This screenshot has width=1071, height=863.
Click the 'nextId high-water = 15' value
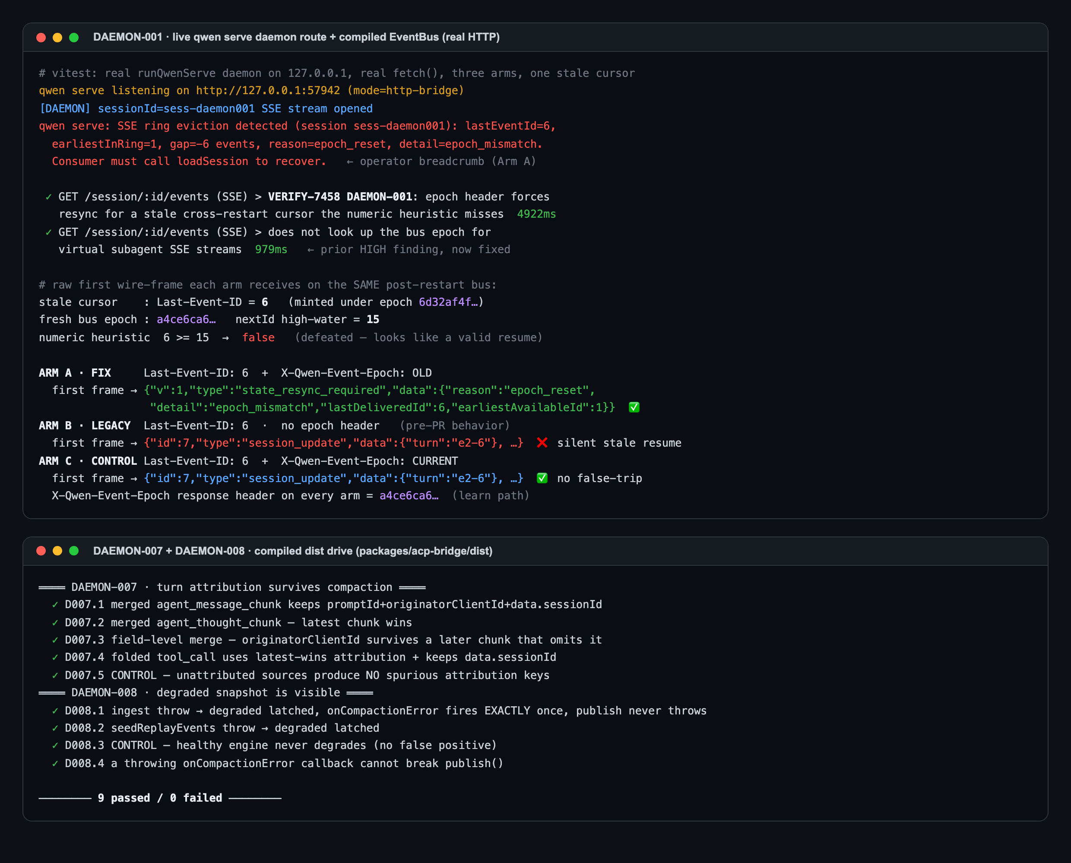tap(307, 320)
